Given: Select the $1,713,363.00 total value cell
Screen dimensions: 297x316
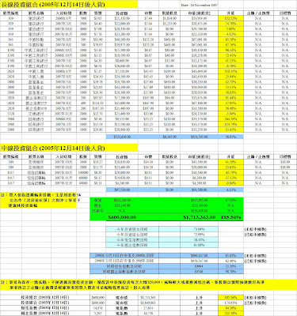Looking at the screenshot, I should tap(200, 217).
